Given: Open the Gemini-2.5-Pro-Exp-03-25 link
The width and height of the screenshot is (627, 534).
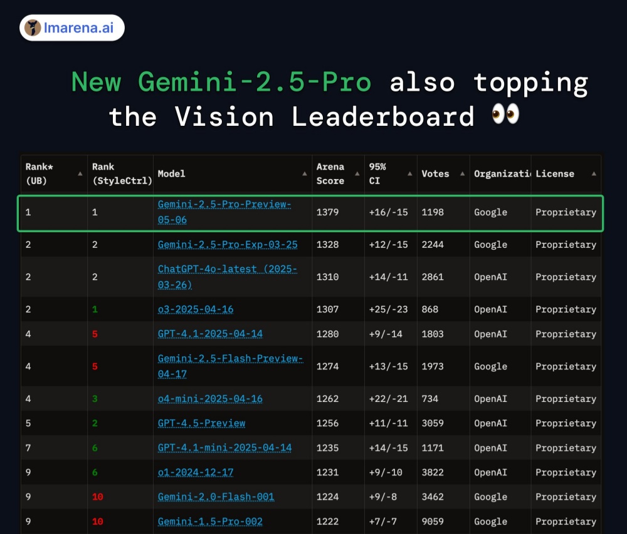Looking at the screenshot, I should 228,245.
